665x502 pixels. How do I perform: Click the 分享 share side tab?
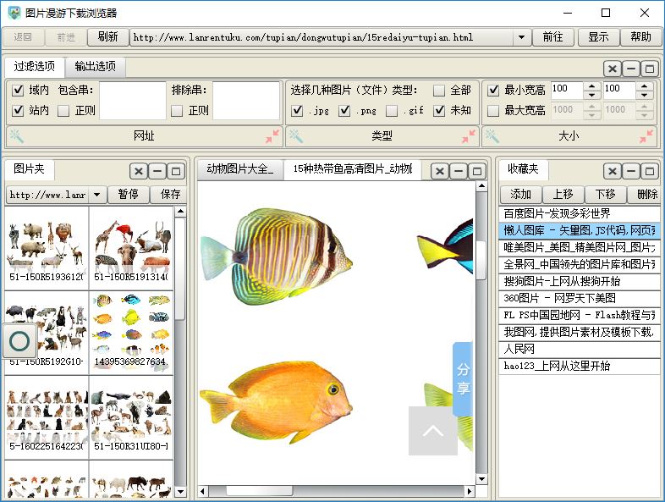(463, 379)
